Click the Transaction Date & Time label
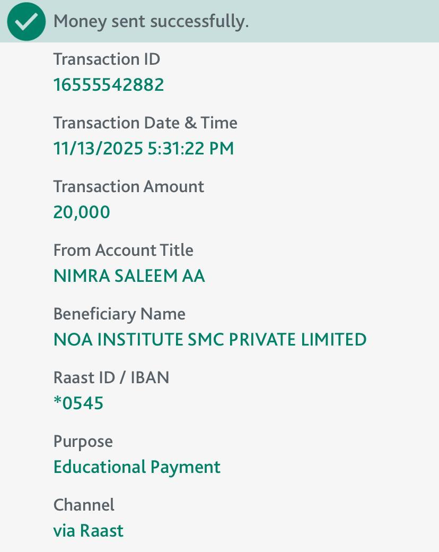The width and height of the screenshot is (439, 552). tap(145, 123)
